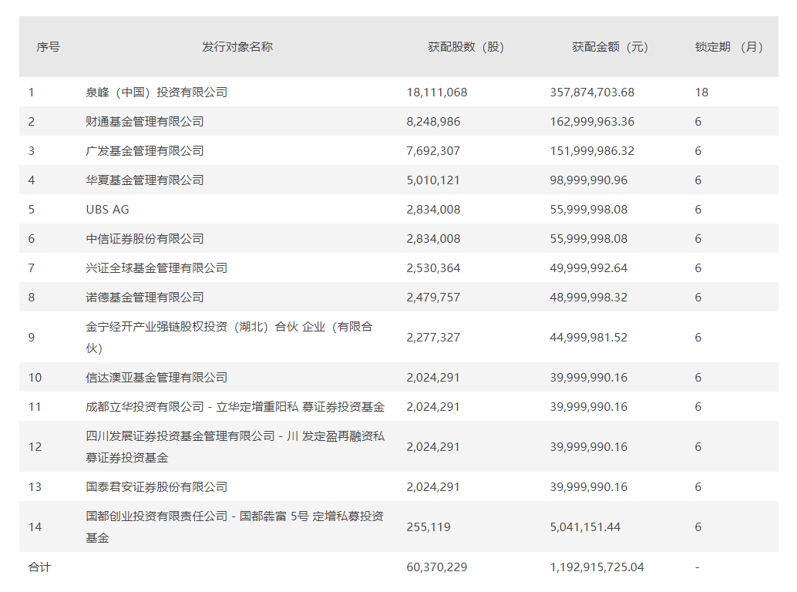Select 华夏基金管理有限公司 cell
797x592 pixels.
coord(145,180)
